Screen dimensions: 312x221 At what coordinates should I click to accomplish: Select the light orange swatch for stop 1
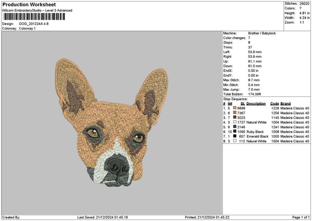tap(236, 108)
